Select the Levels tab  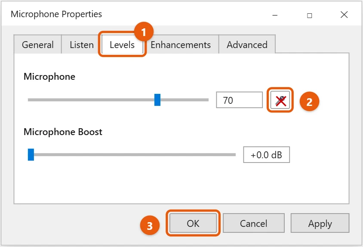pos(122,45)
